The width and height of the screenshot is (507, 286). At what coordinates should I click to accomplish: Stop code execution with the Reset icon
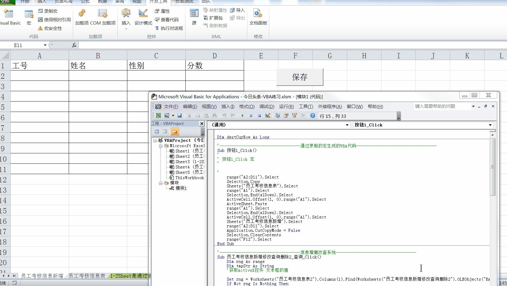260,116
